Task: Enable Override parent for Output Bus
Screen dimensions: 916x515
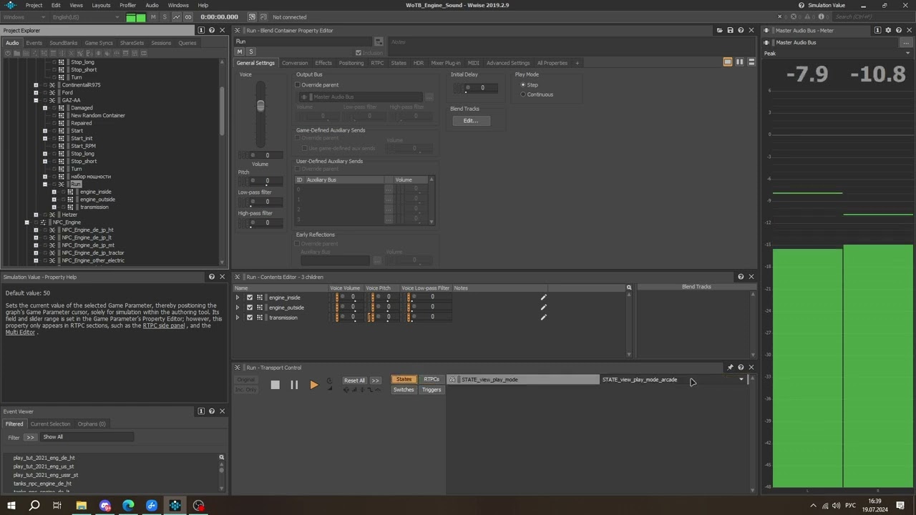Action: click(x=298, y=84)
